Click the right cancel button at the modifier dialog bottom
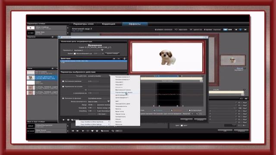The width and height of the screenshot is (276, 155). (200, 120)
